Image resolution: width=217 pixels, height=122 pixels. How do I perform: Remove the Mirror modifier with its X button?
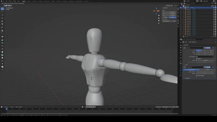coord(213,48)
